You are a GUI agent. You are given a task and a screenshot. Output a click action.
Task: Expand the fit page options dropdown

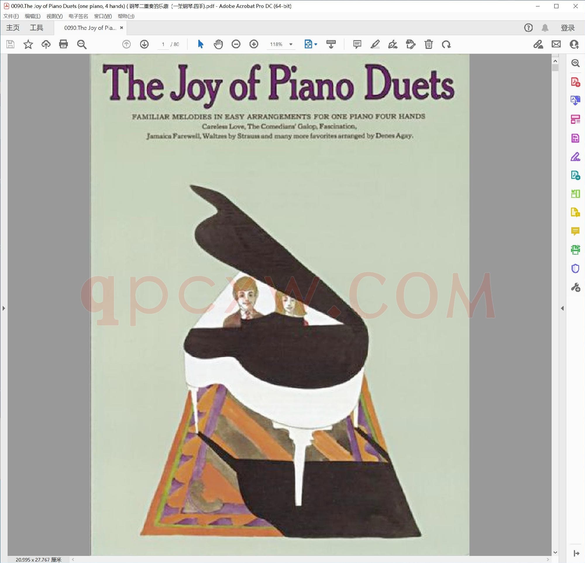(316, 44)
